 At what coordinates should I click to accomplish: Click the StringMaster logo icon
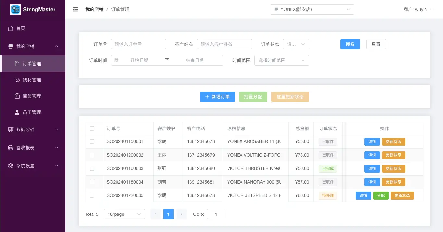[16, 9]
